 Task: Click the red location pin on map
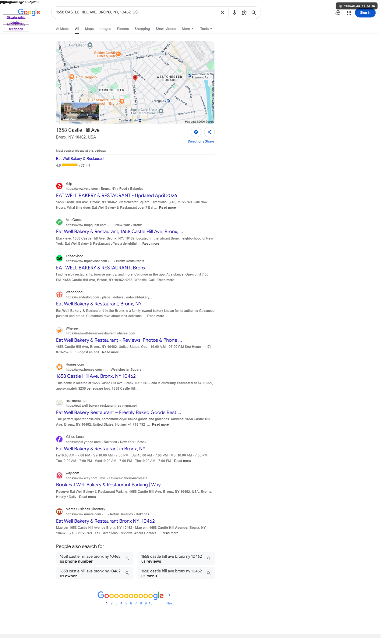pos(135,78)
